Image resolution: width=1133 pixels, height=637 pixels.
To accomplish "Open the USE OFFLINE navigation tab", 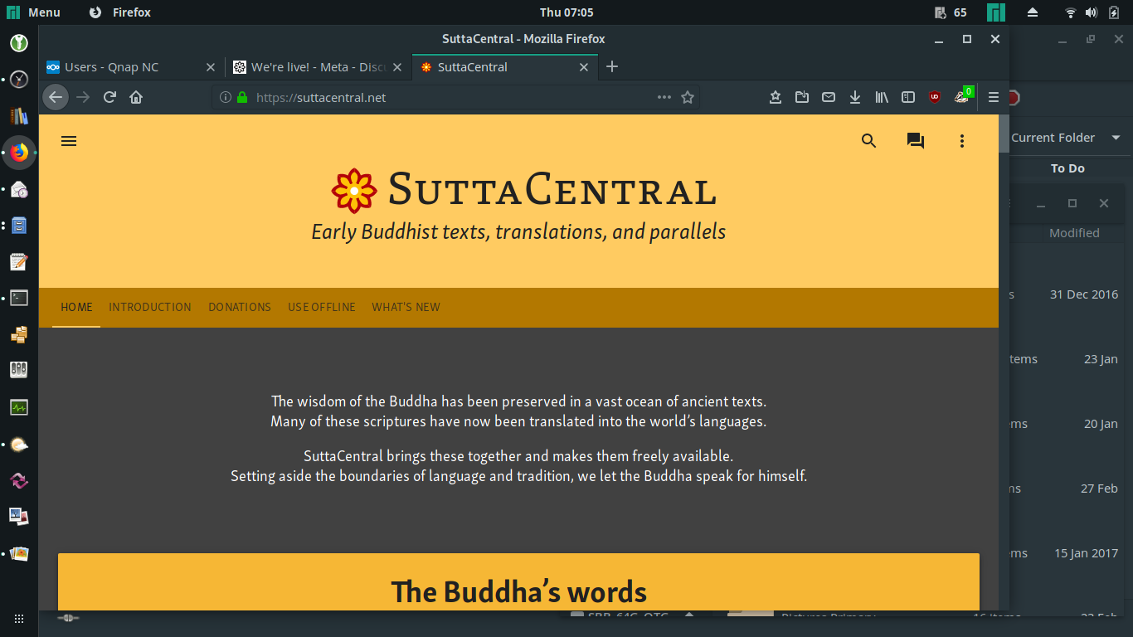I will [x=322, y=307].
